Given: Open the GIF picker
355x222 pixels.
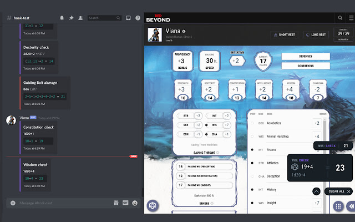Looking at the screenshot, I should pyautogui.click(x=125, y=203).
